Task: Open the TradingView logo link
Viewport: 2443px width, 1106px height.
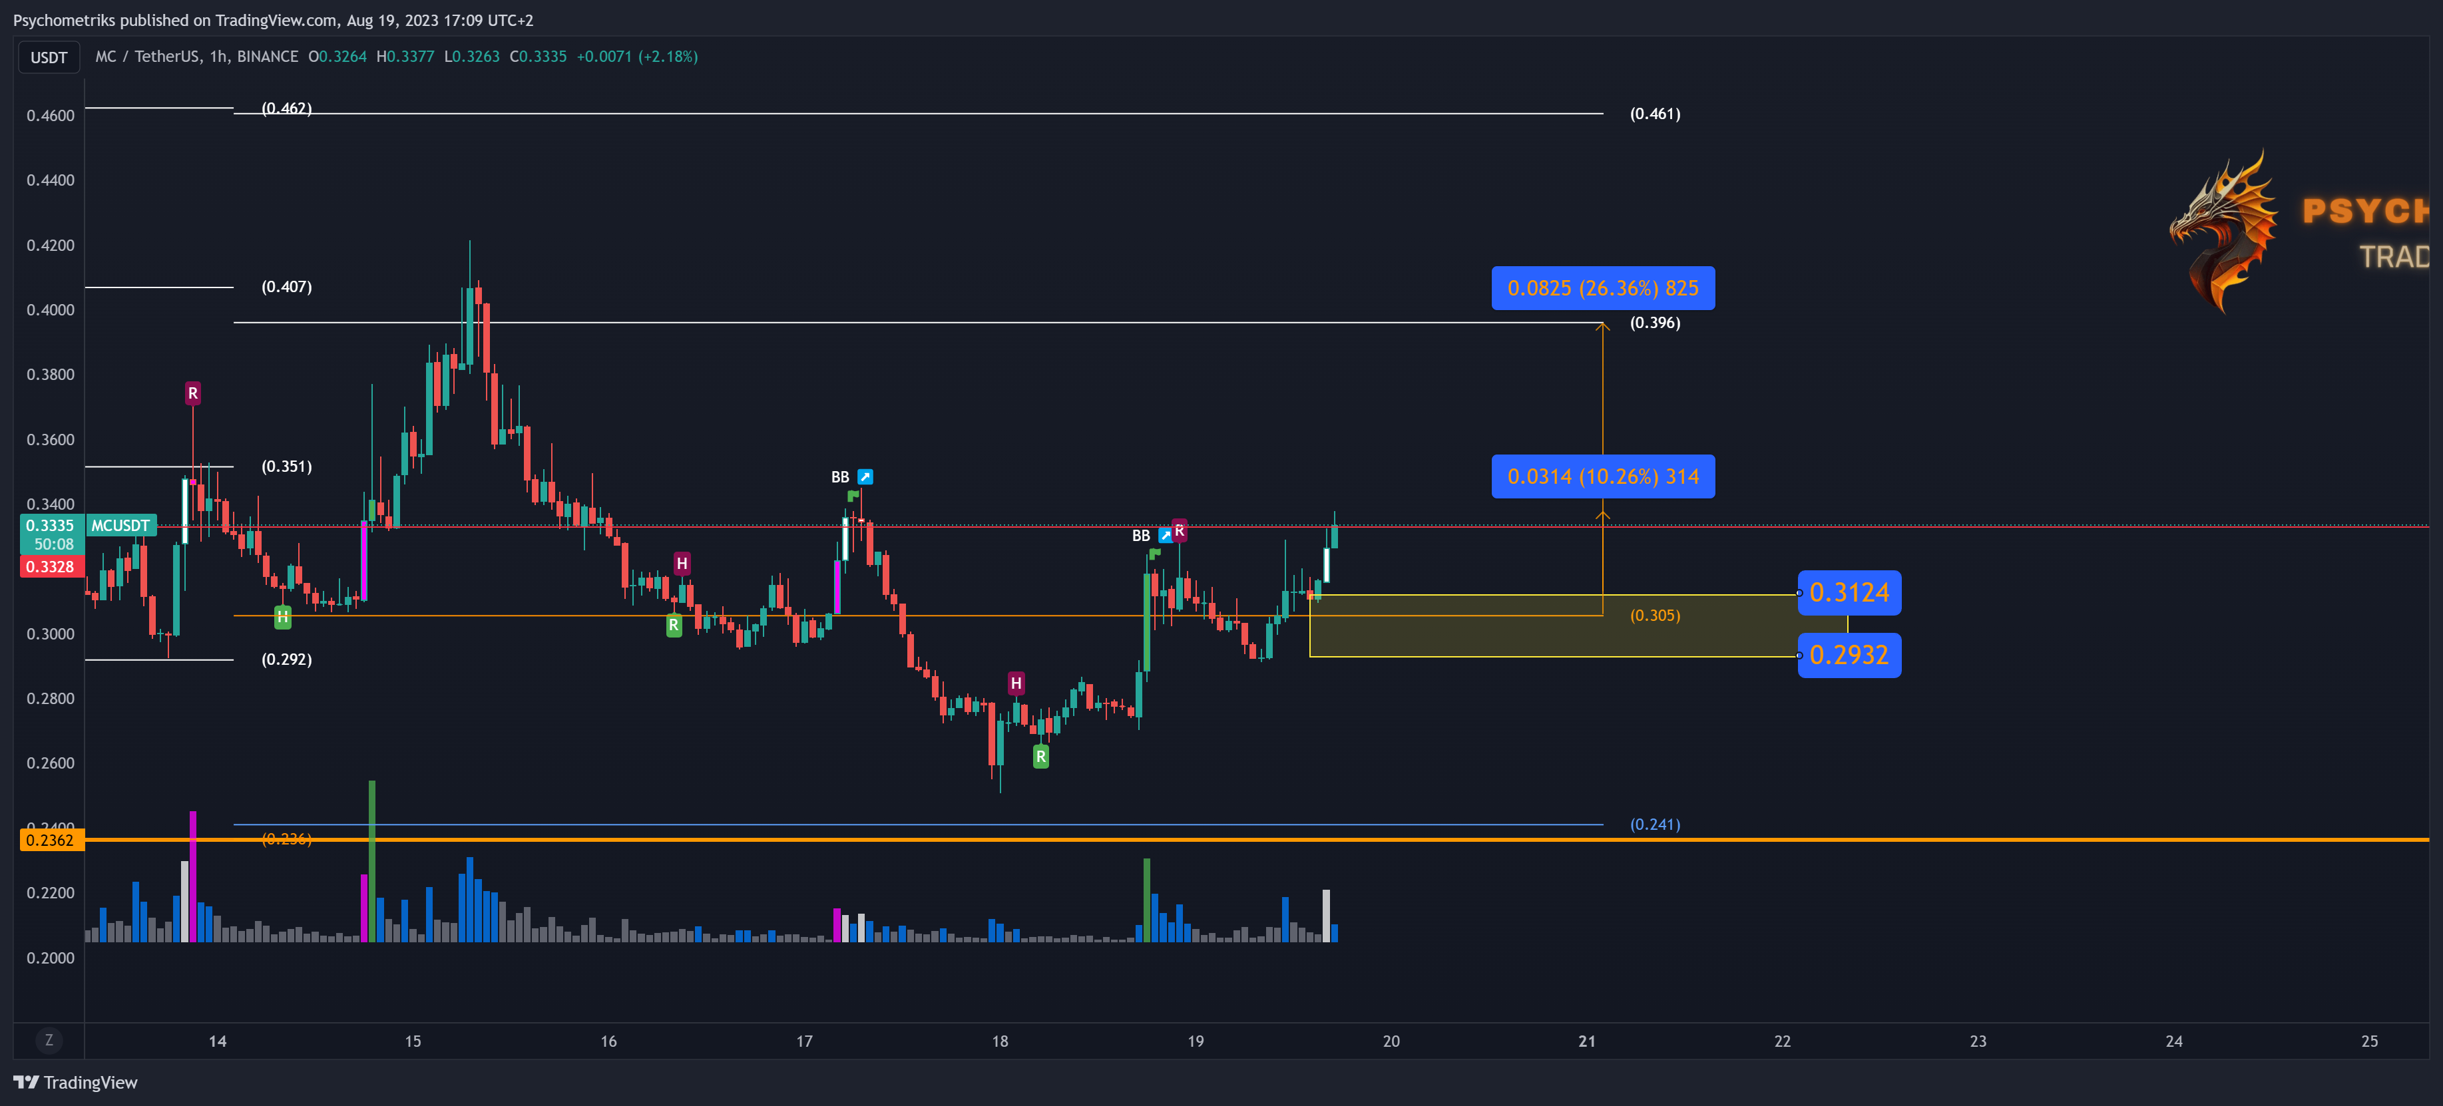Action: tap(76, 1082)
